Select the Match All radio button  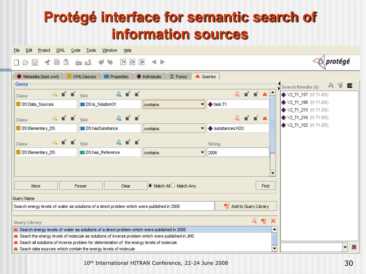tap(150, 186)
